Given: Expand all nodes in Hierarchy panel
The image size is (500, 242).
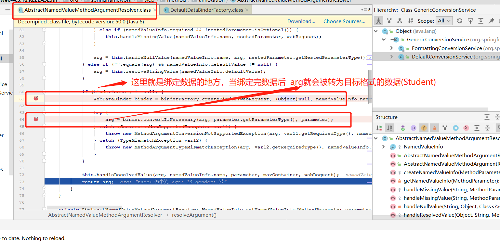Looking at the screenshot, I should [481, 21].
